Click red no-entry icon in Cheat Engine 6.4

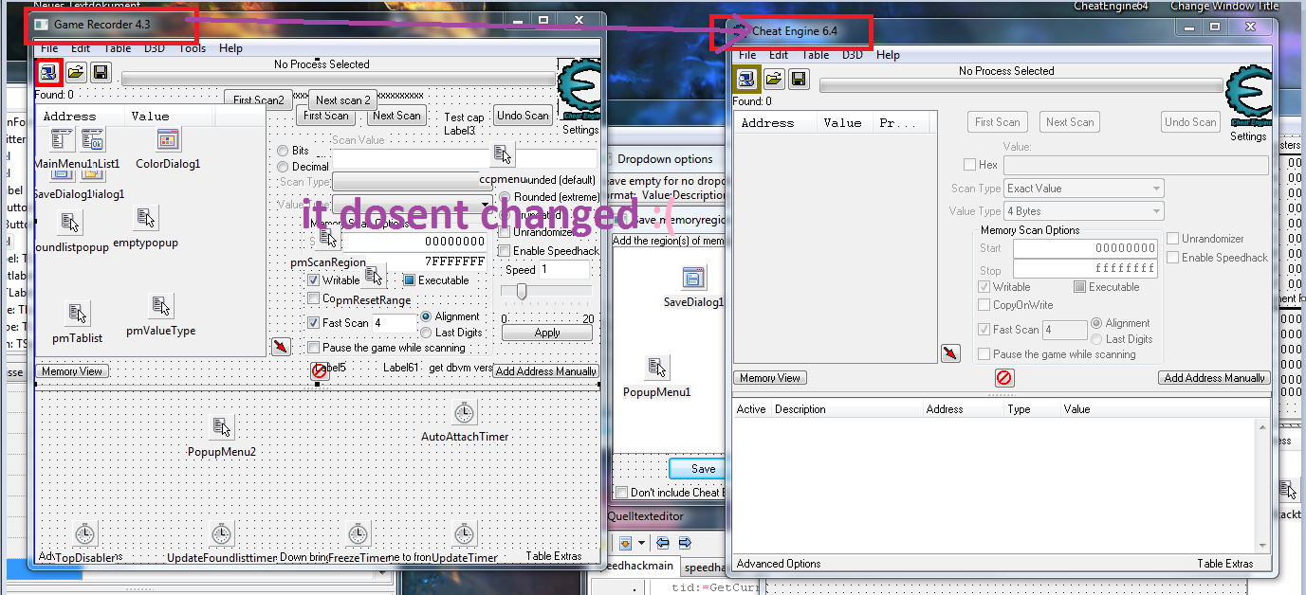pyautogui.click(x=1003, y=378)
